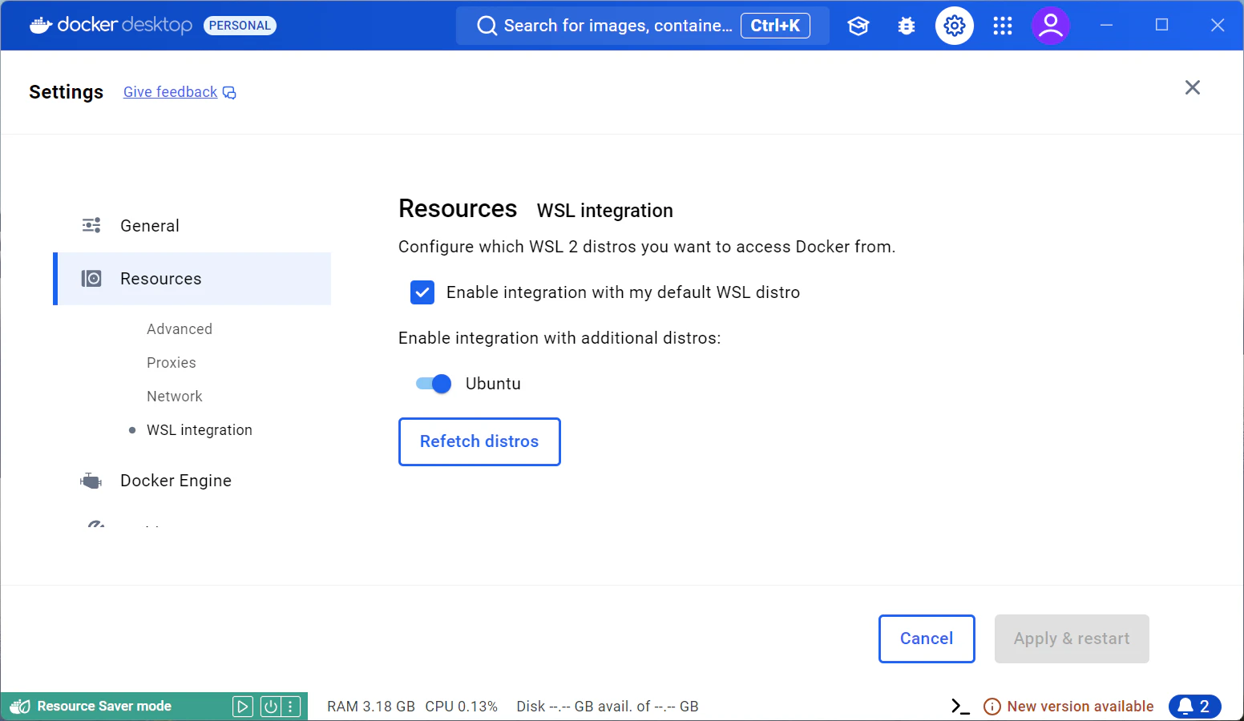Select Resources in settings sidebar
Viewport: 1244px width, 721px height.
point(192,279)
